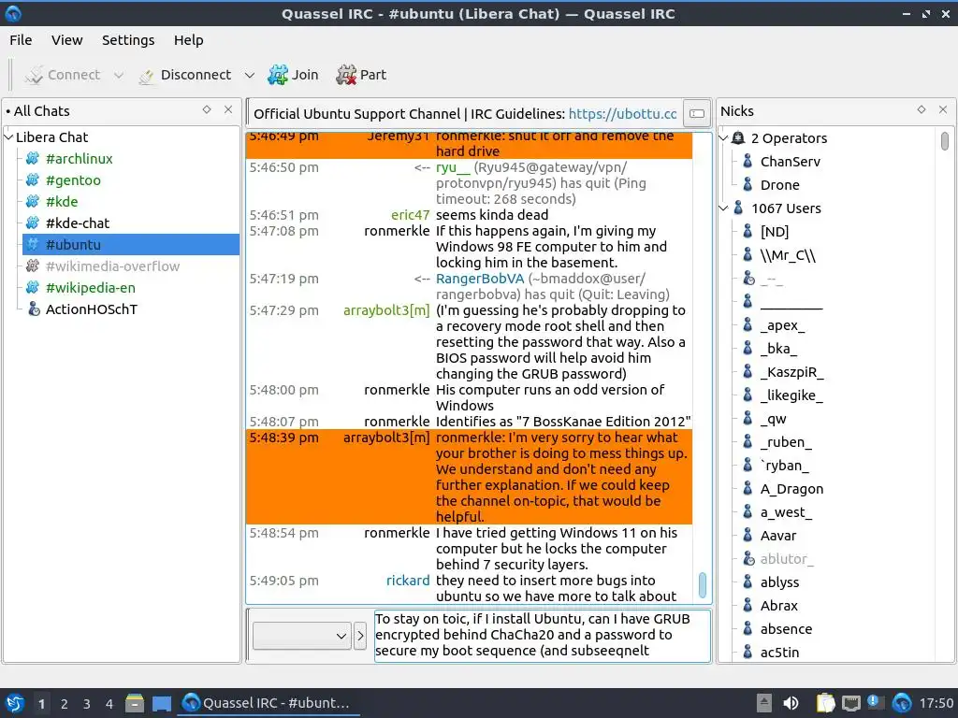Open the taskbar start menu icon

15,703
